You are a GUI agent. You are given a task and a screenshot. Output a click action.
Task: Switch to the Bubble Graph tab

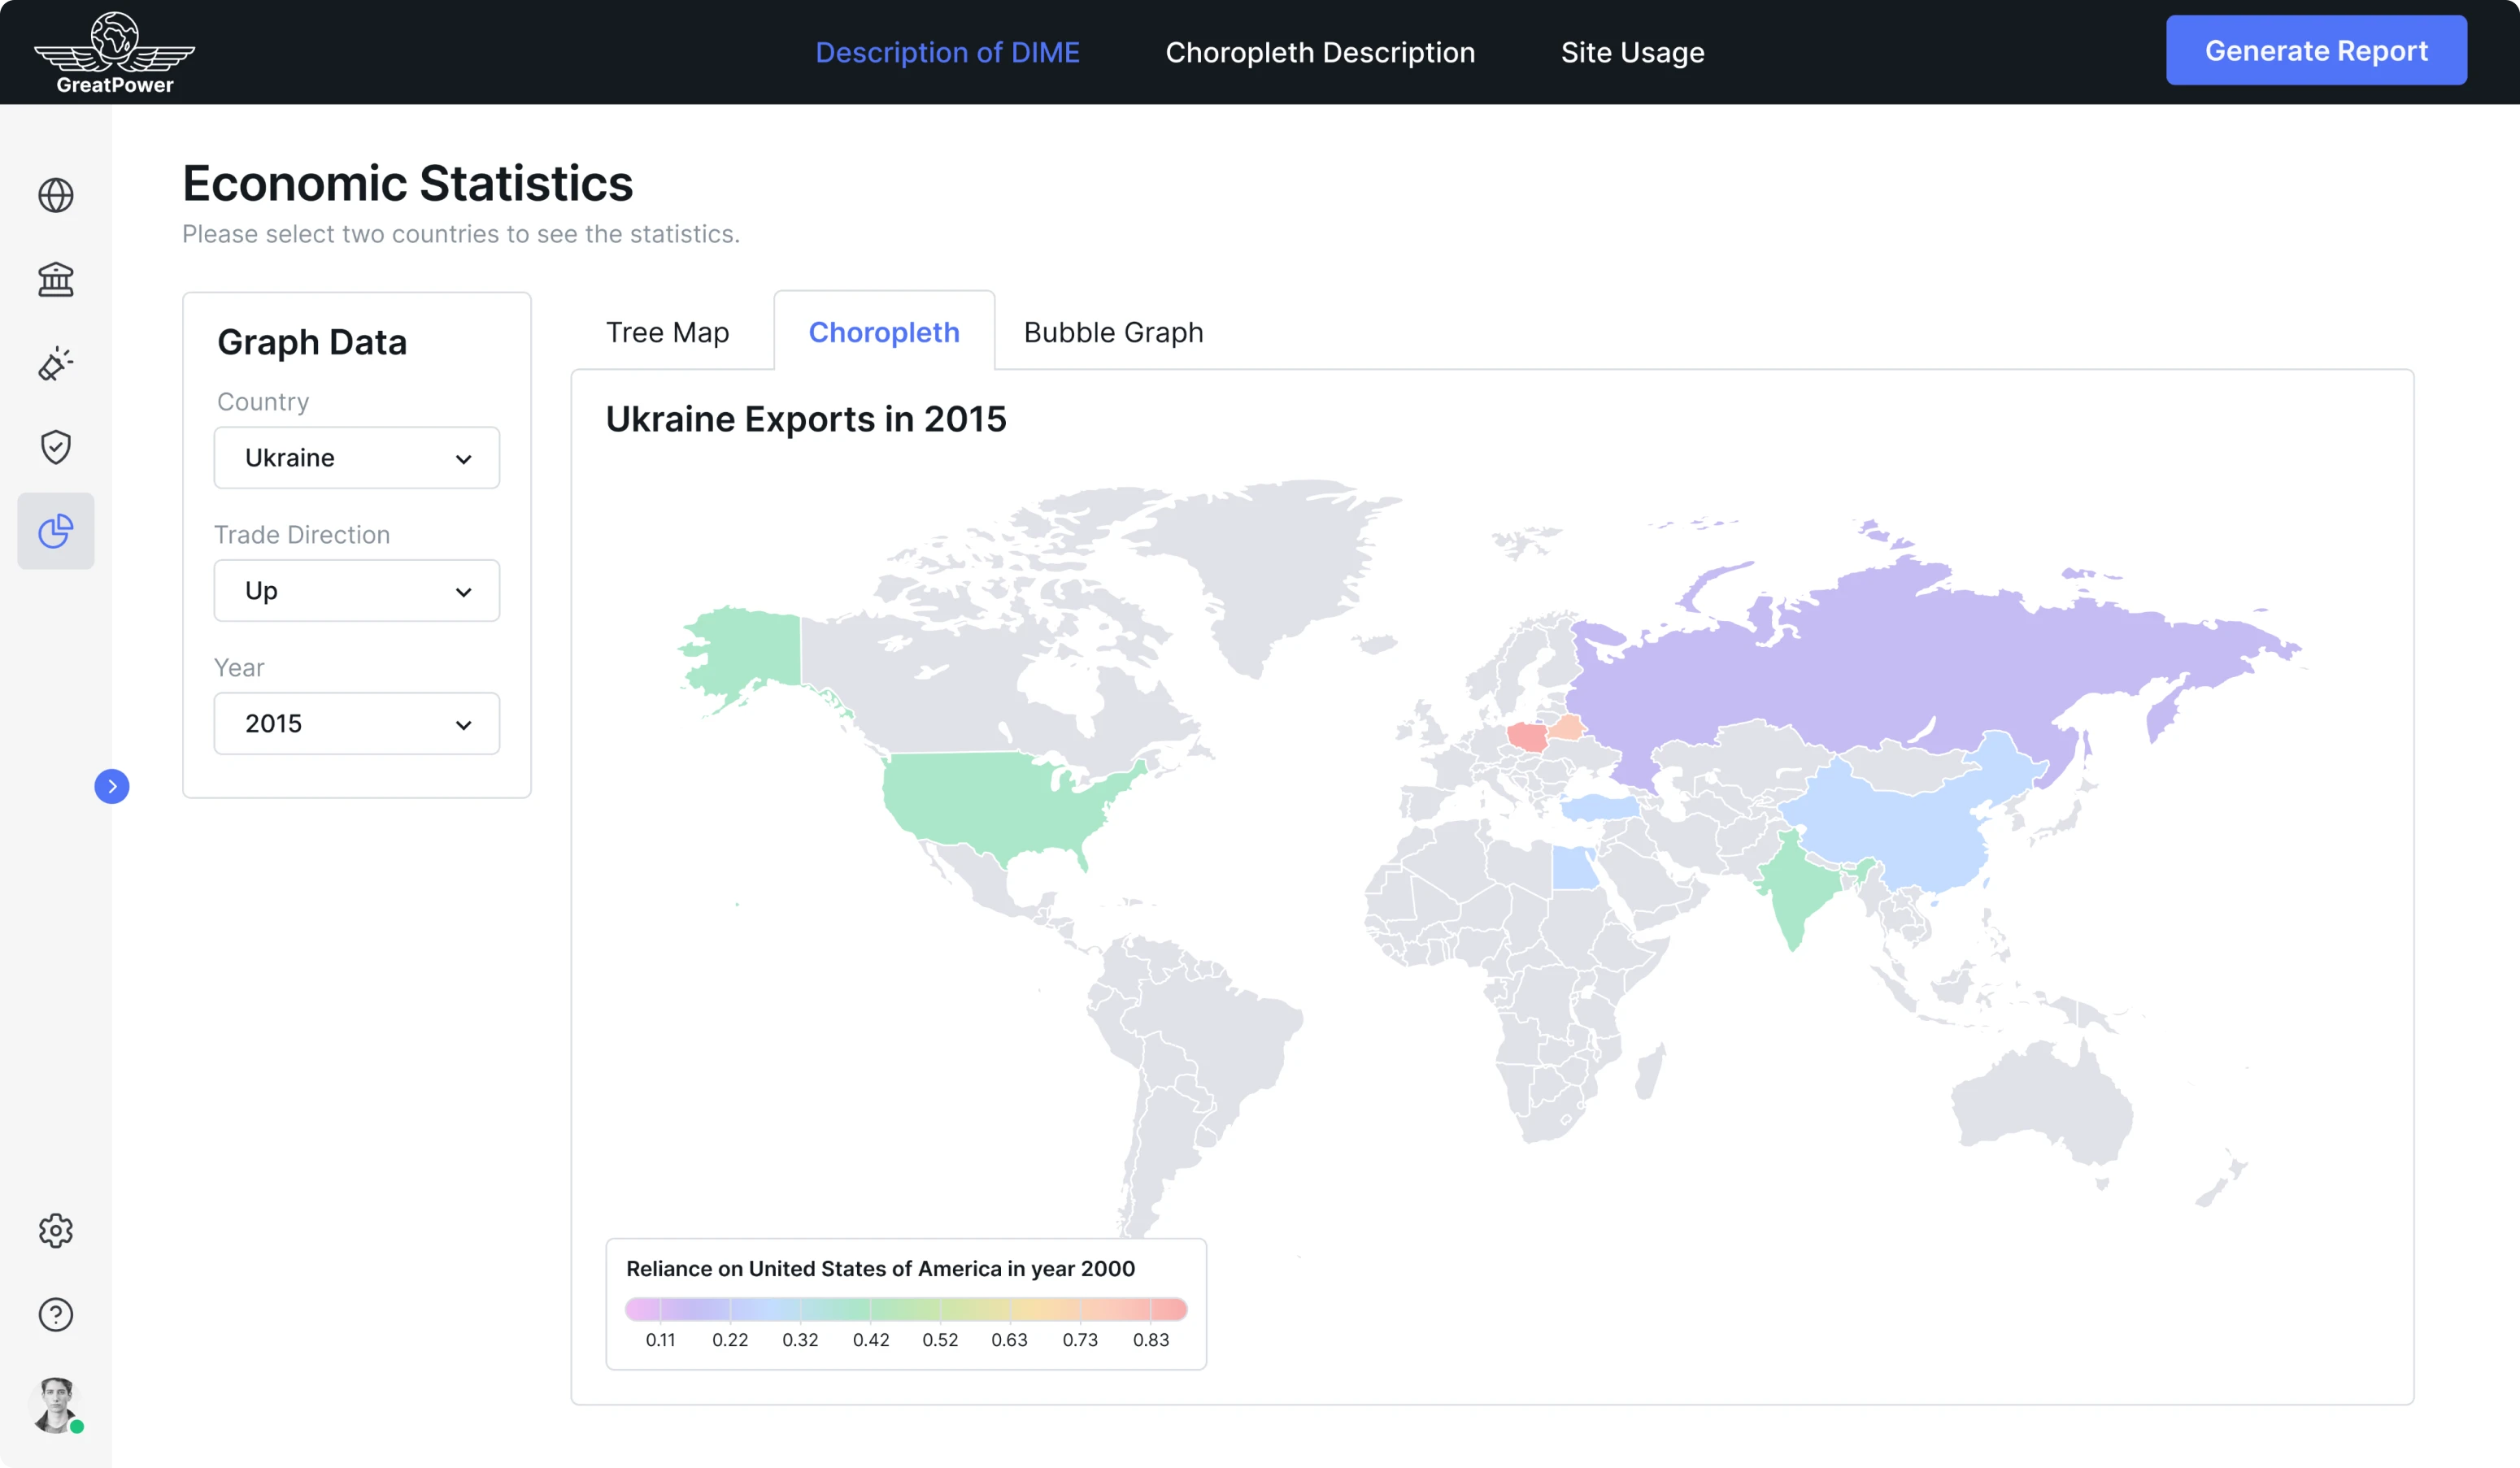1112,332
